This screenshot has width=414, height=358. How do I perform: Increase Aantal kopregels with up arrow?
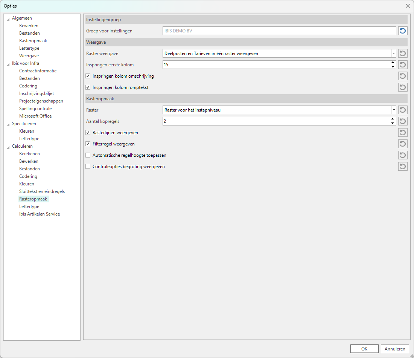393,119
